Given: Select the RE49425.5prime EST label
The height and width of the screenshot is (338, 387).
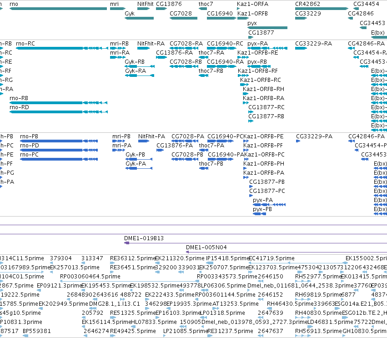Looking at the screenshot, I should (133, 331).
